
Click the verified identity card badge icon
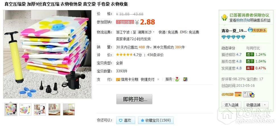tap(249, 94)
